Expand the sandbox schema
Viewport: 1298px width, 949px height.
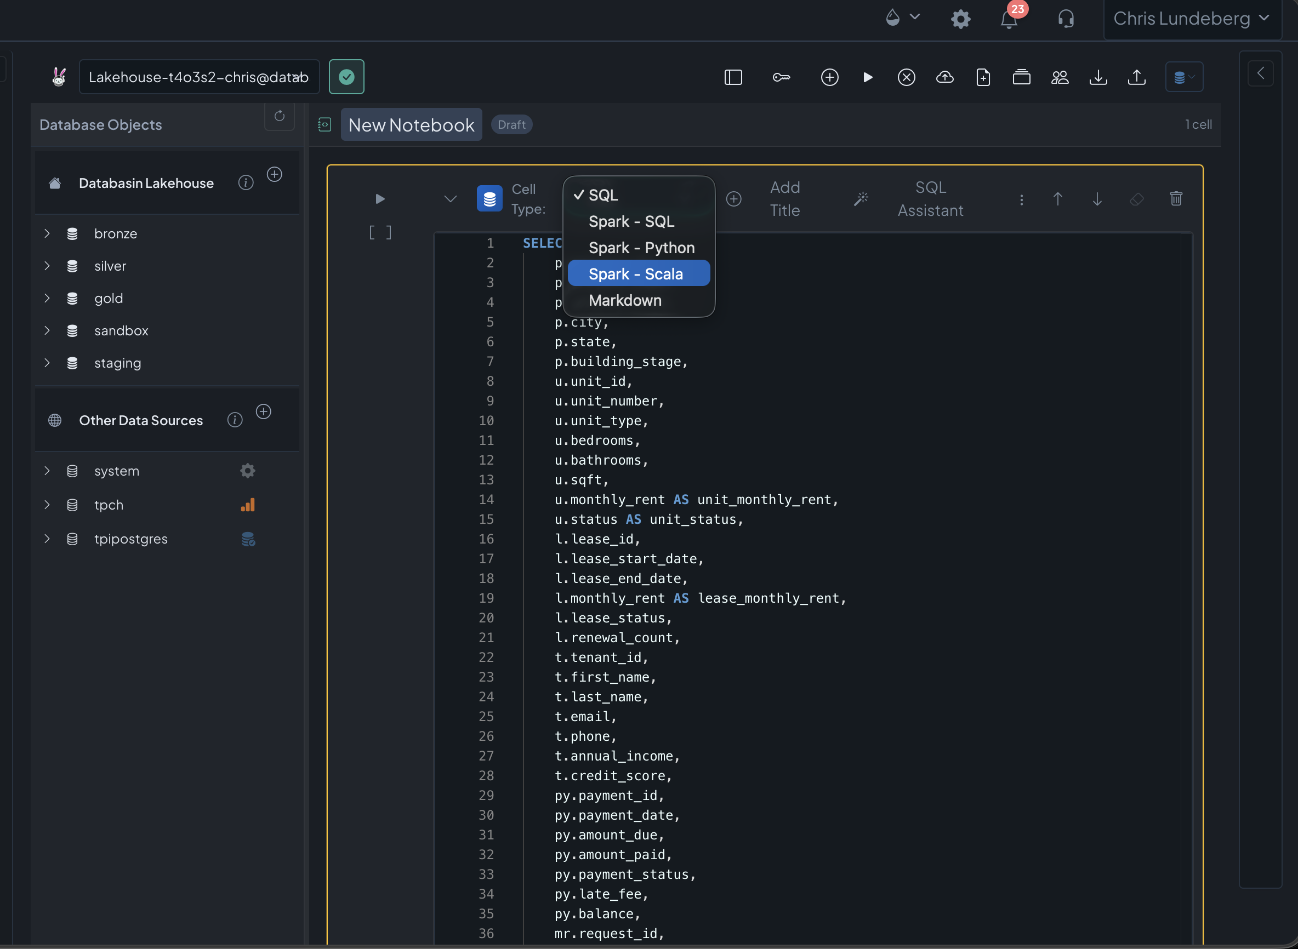[47, 330]
